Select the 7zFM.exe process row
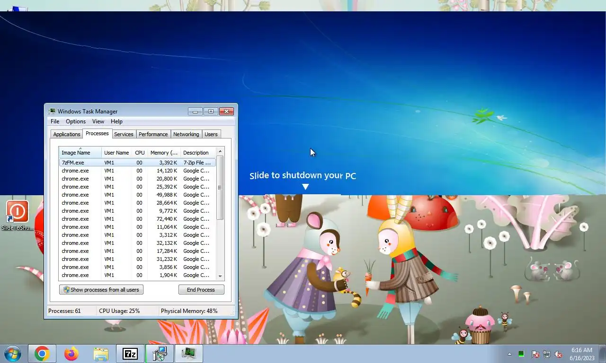606x363 pixels. click(137, 163)
